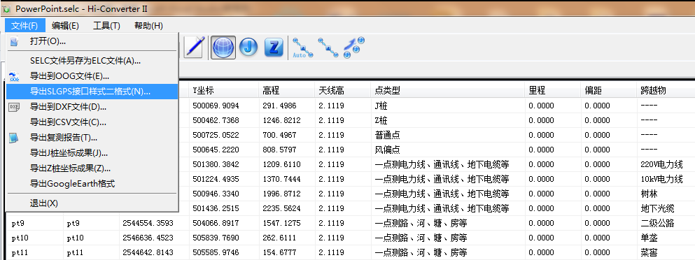Select the first-column pt10 cell
This screenshot has width=695, height=260.
coord(34,238)
